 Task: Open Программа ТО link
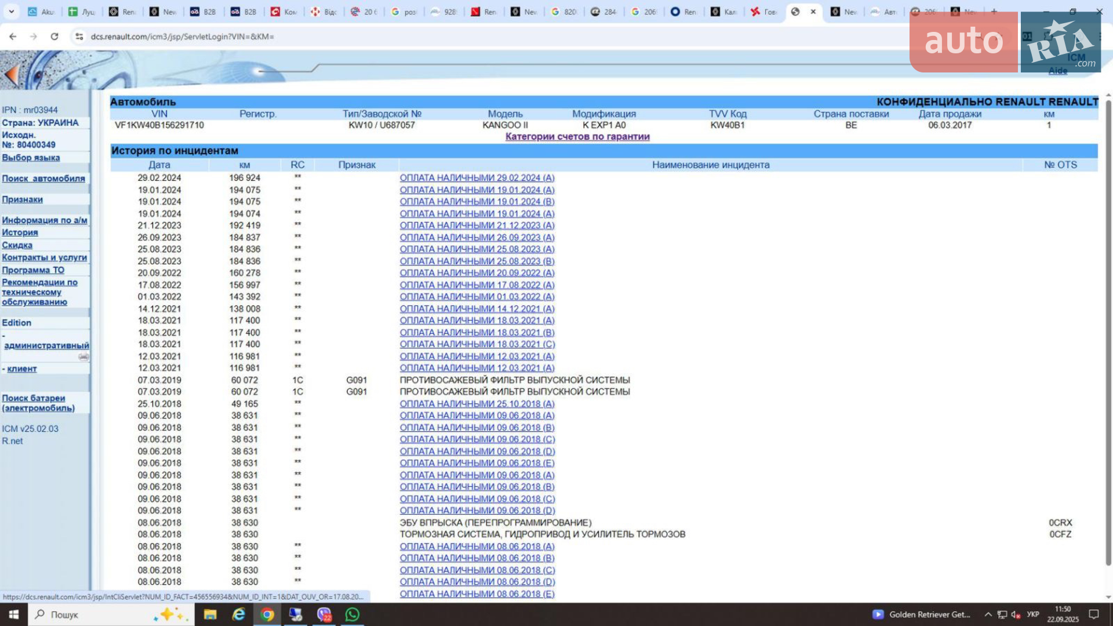point(33,270)
